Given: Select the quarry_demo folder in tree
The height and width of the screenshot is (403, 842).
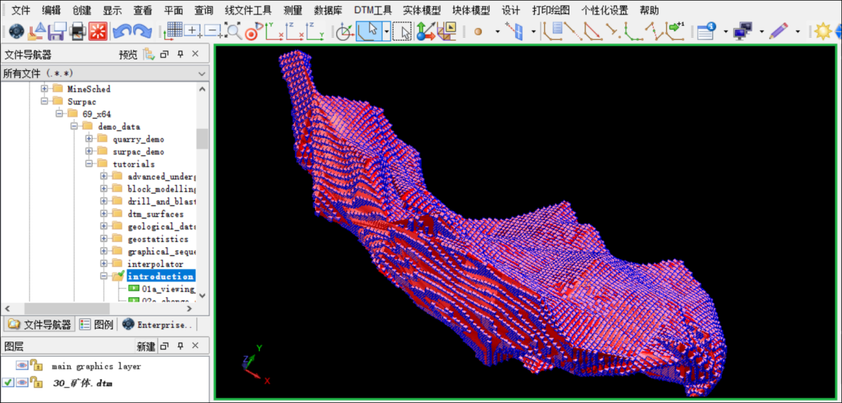Looking at the screenshot, I should point(138,139).
